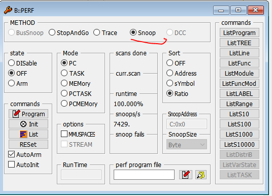Select the StopAndGo method
The width and height of the screenshot is (272, 196).
(x=69, y=32)
